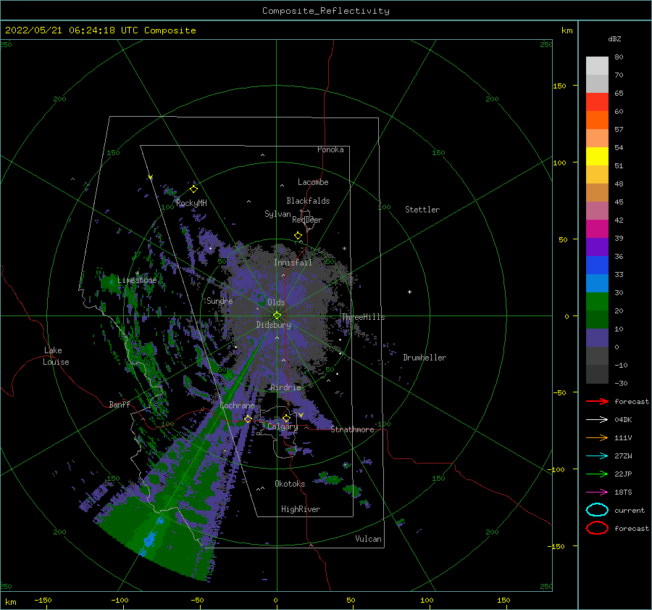This screenshot has height=610, width=652.
Task: Click the HighRiver label
Action: pos(301,509)
